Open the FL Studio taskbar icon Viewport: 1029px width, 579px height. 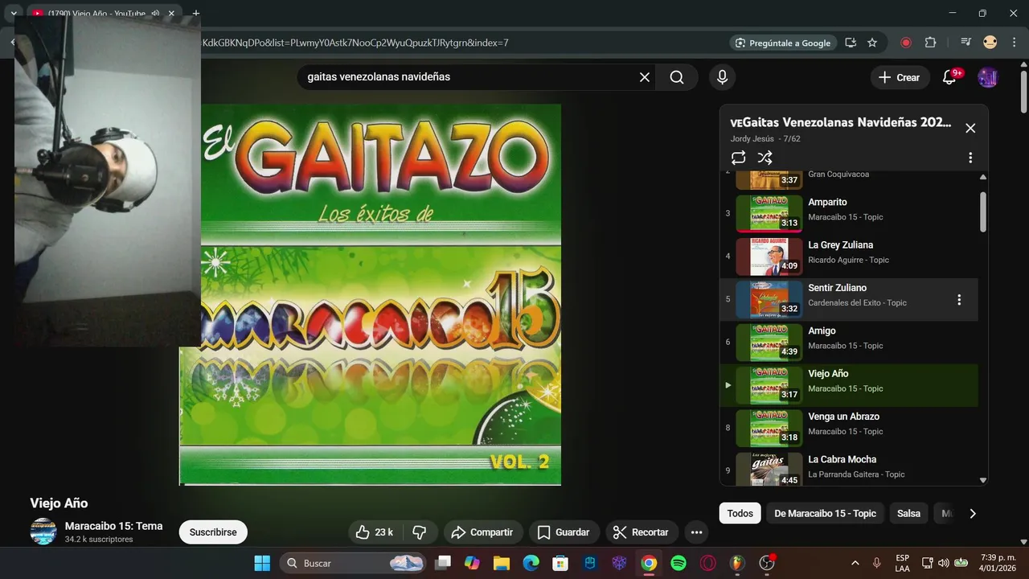pyautogui.click(x=737, y=563)
